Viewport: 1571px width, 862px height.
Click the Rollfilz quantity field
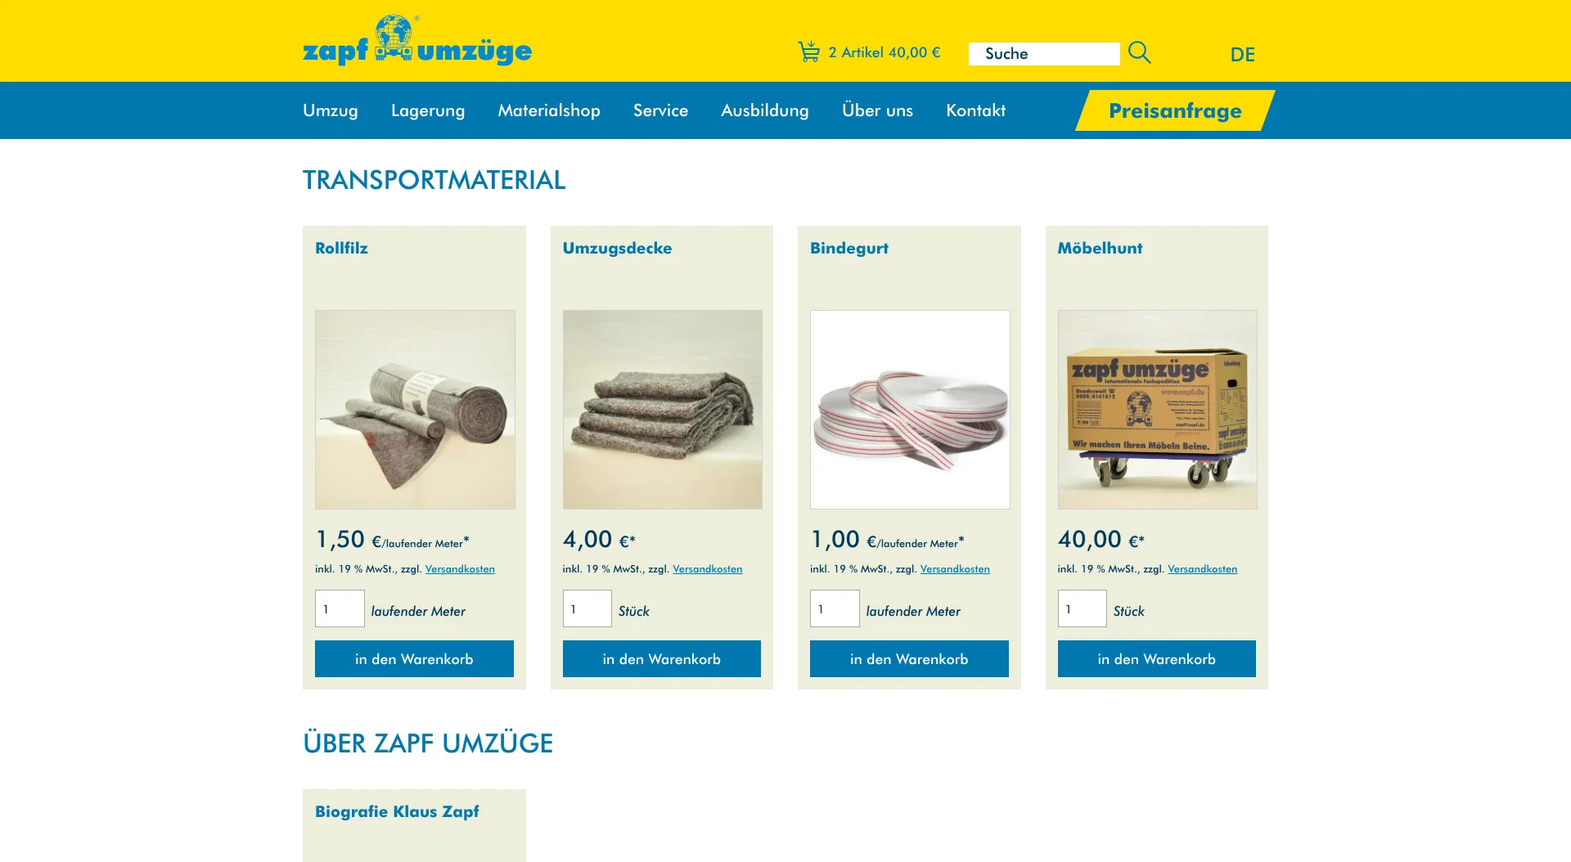point(340,608)
